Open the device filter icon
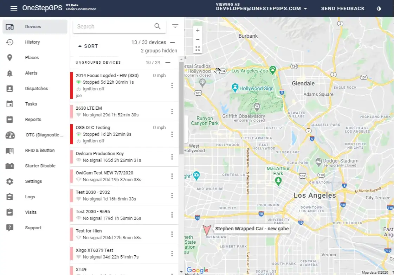The width and height of the screenshot is (394, 275). (x=175, y=26)
